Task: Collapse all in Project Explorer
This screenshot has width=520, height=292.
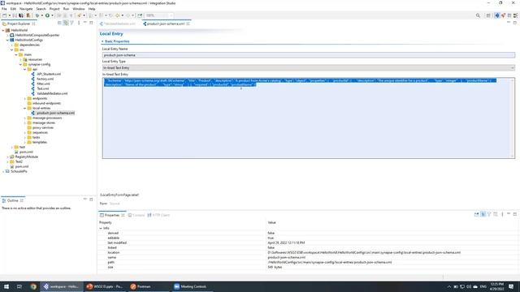Action: coord(59,23)
